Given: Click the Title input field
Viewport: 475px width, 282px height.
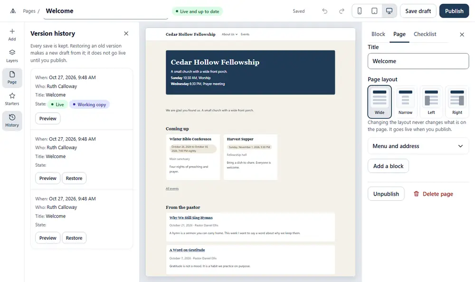Looking at the screenshot, I should pos(418,61).
